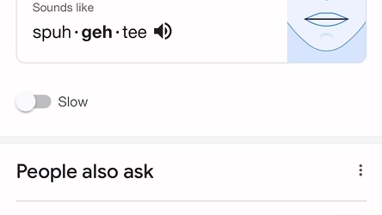
Task: Click the Sounds like label
Action: (x=63, y=7)
